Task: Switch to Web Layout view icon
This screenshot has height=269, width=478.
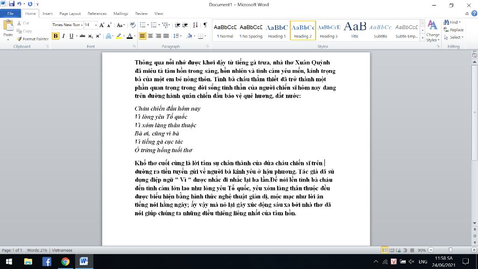Action: pyautogui.click(x=399, y=250)
